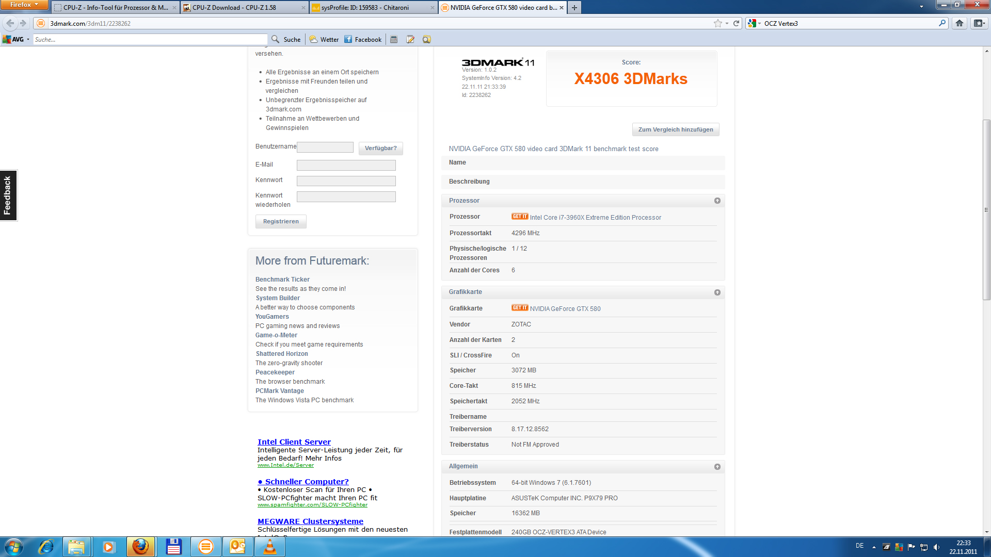Open the Schneller Computer? ad link

click(x=303, y=482)
